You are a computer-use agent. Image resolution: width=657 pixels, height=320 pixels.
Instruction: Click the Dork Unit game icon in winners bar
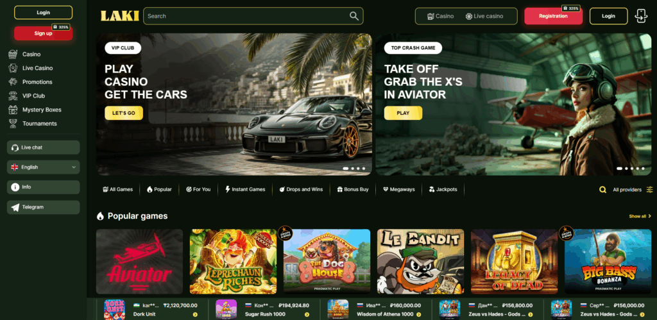tap(114, 310)
